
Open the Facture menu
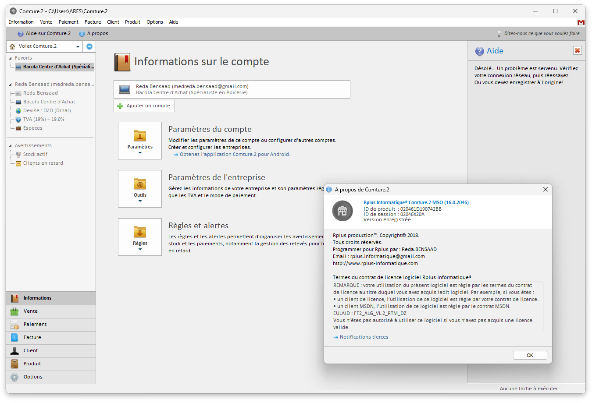tap(93, 22)
